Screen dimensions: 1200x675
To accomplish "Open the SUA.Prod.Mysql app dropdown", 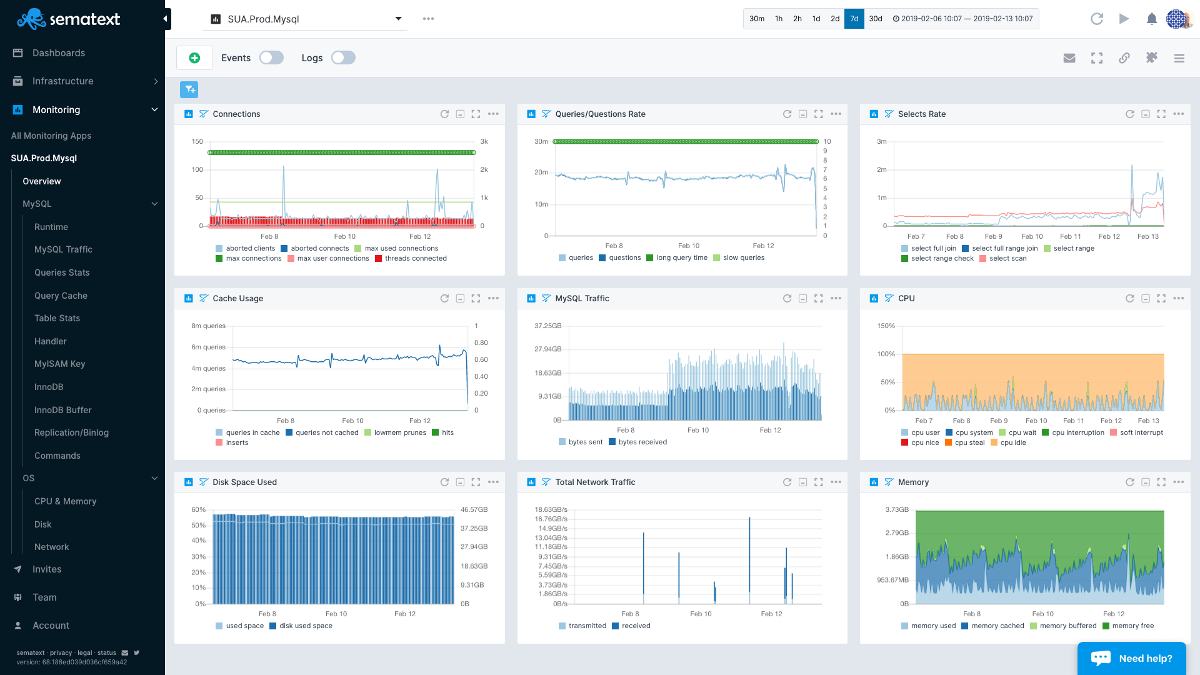I will coord(398,18).
